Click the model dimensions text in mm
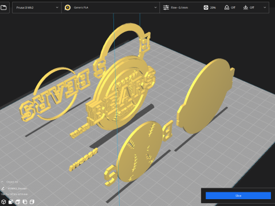Image resolution: width=275 pixels, height=206 pixels. pos(14,194)
